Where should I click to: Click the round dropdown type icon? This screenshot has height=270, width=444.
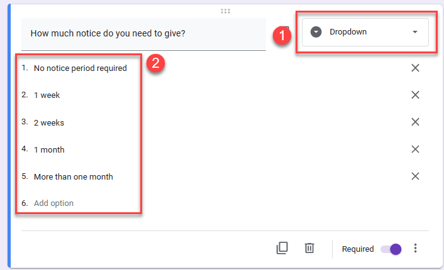[x=316, y=32]
